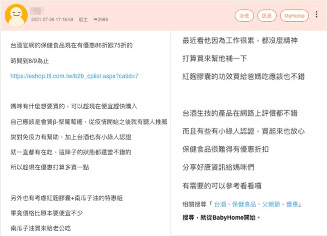The image size is (327, 236).
Task: Click the blurred username above the timestamp
Action: pos(37,11)
